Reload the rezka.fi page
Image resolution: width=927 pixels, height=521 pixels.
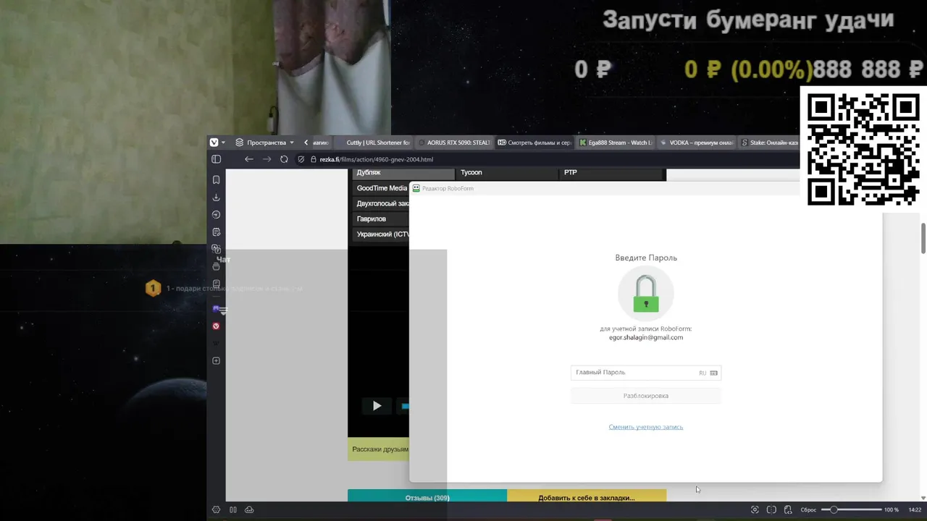[284, 159]
